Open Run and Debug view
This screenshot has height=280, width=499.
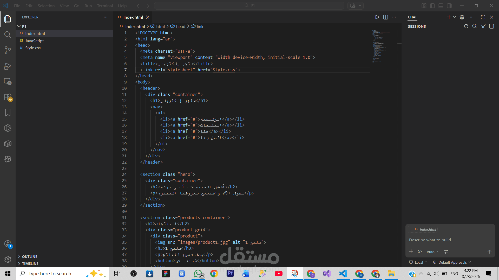8,66
